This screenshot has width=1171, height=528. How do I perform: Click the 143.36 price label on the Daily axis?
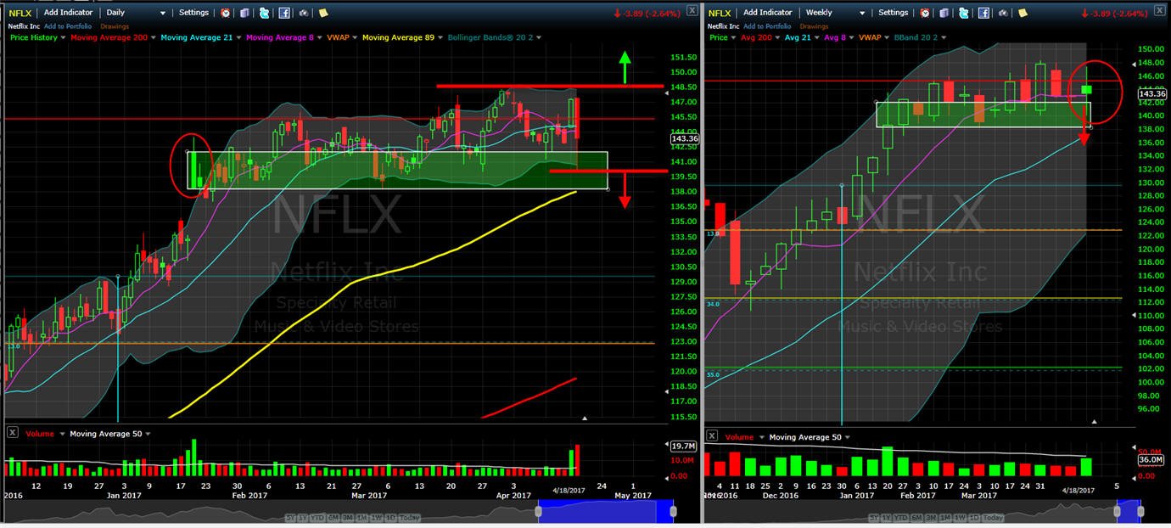click(x=684, y=138)
